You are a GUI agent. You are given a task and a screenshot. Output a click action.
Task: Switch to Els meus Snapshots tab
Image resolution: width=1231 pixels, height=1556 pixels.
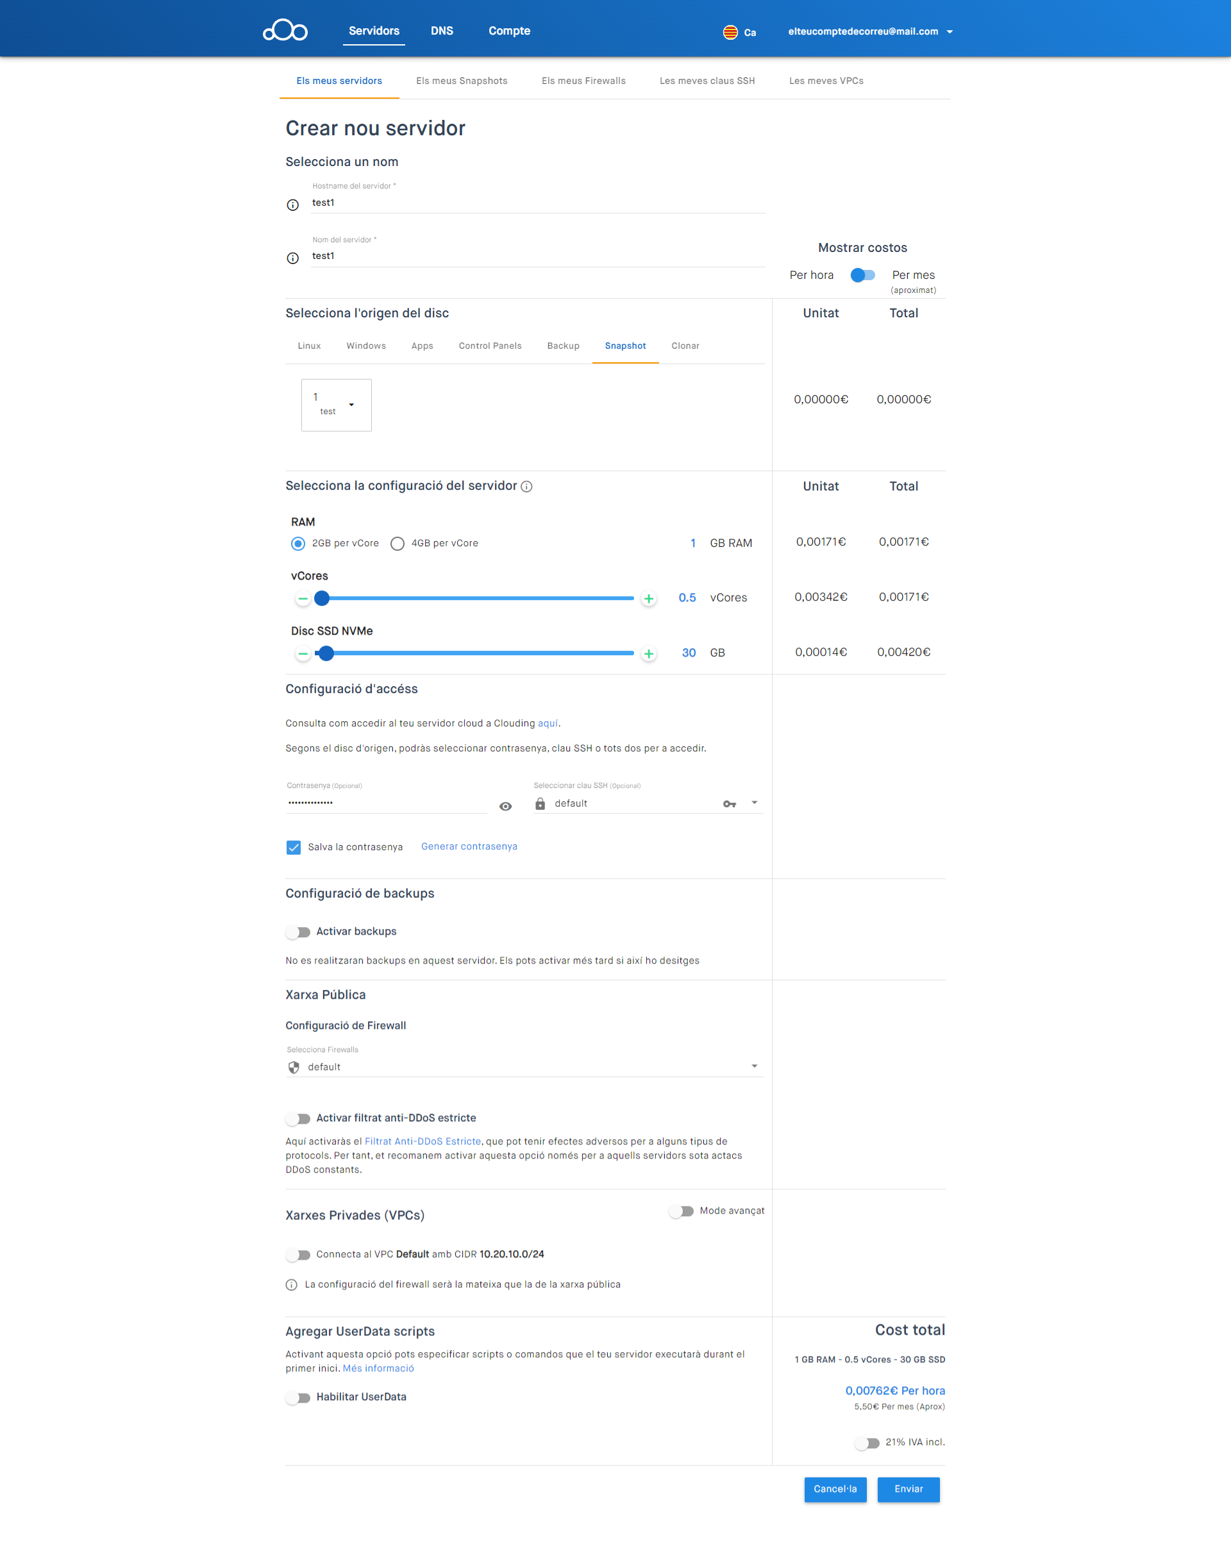pyautogui.click(x=461, y=81)
